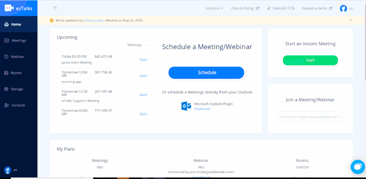The height and width of the screenshot is (179, 366).
Task: Click the ezTalks logo icon
Action: tap(9, 8)
